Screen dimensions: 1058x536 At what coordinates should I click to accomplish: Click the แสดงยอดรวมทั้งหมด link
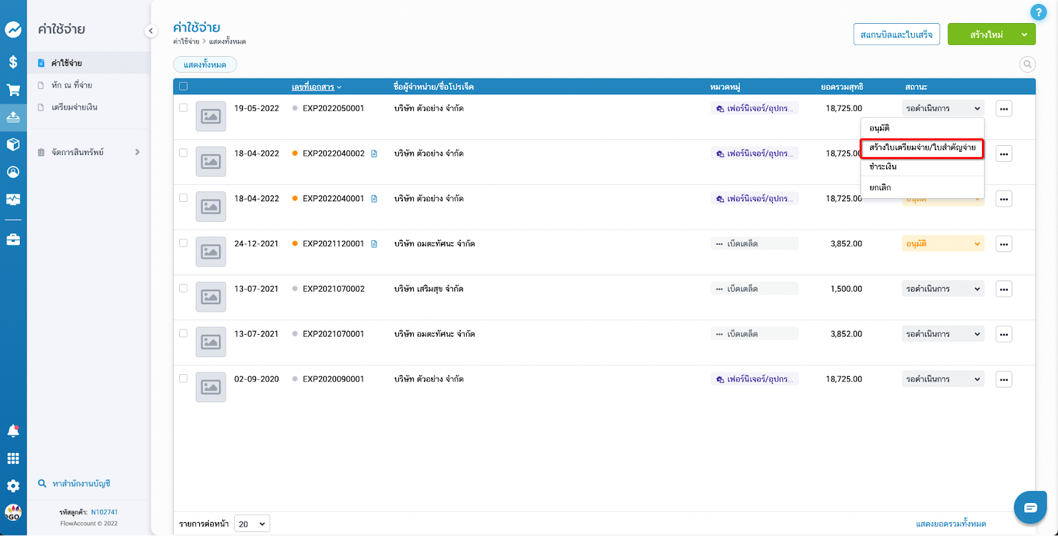tap(950, 523)
